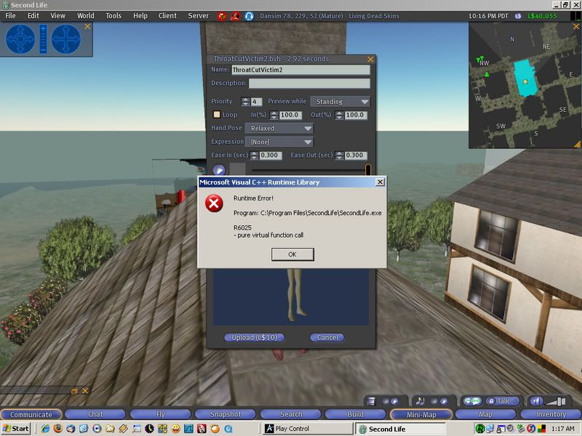Click the green voice chat bubbles icon
Screen dimensions: 582x436
point(472,401)
